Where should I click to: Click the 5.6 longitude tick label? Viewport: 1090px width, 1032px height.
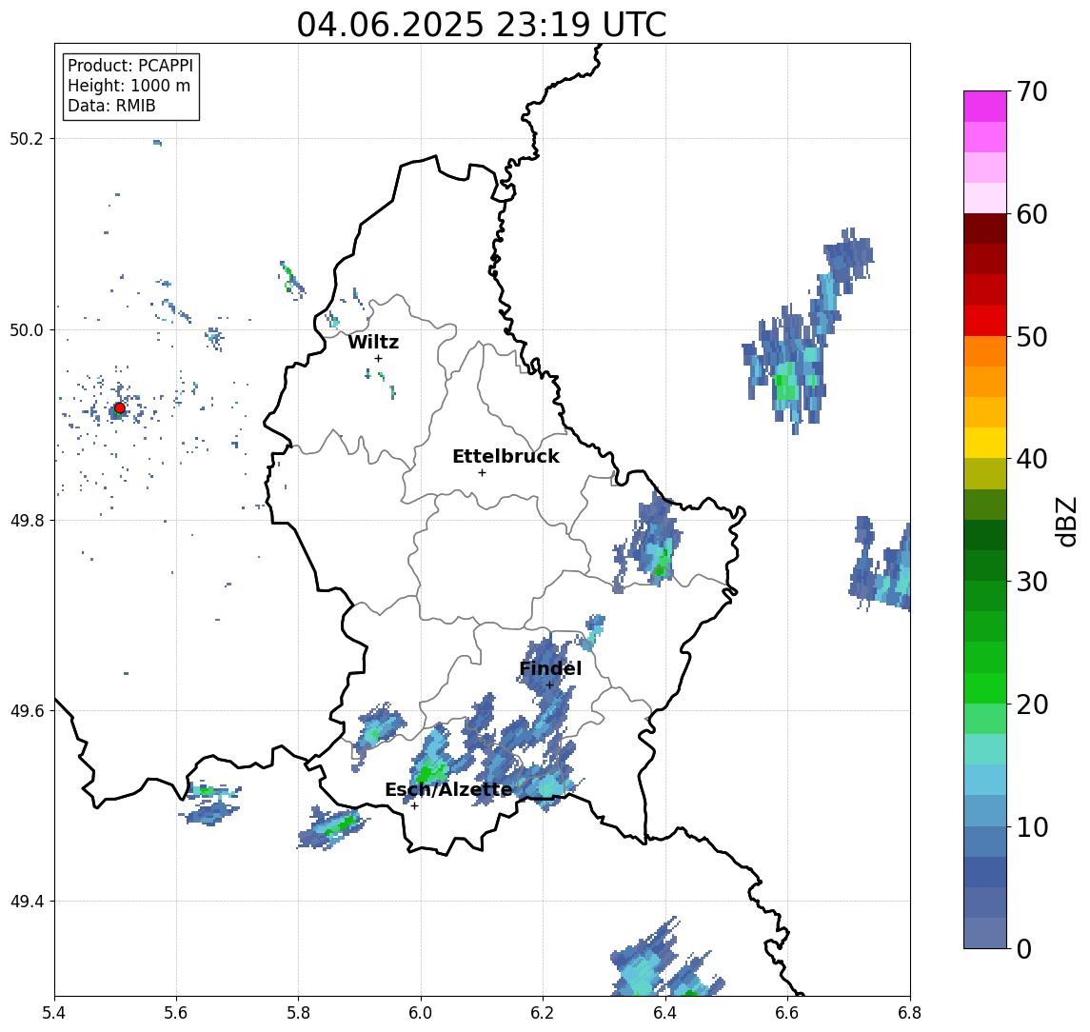click(x=176, y=1013)
